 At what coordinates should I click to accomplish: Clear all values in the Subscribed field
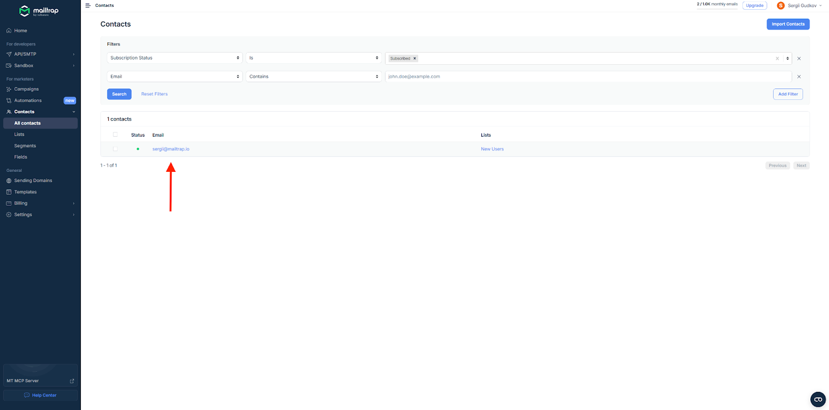(x=777, y=58)
